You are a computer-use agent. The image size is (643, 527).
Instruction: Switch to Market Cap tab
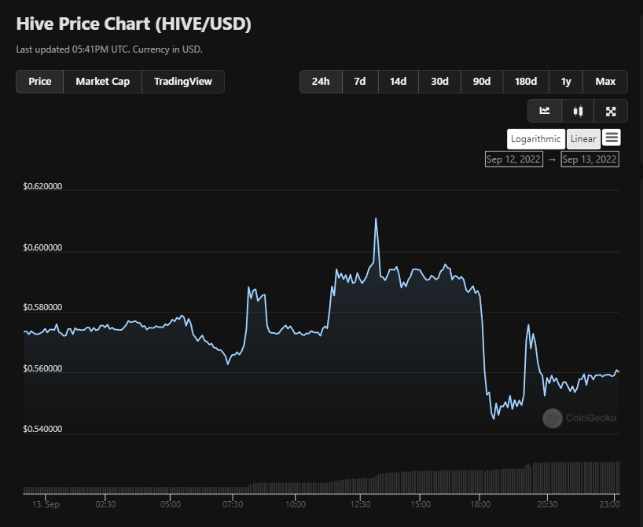click(102, 82)
